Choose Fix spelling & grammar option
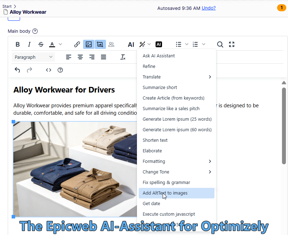The height and width of the screenshot is (235, 288). (x=166, y=182)
